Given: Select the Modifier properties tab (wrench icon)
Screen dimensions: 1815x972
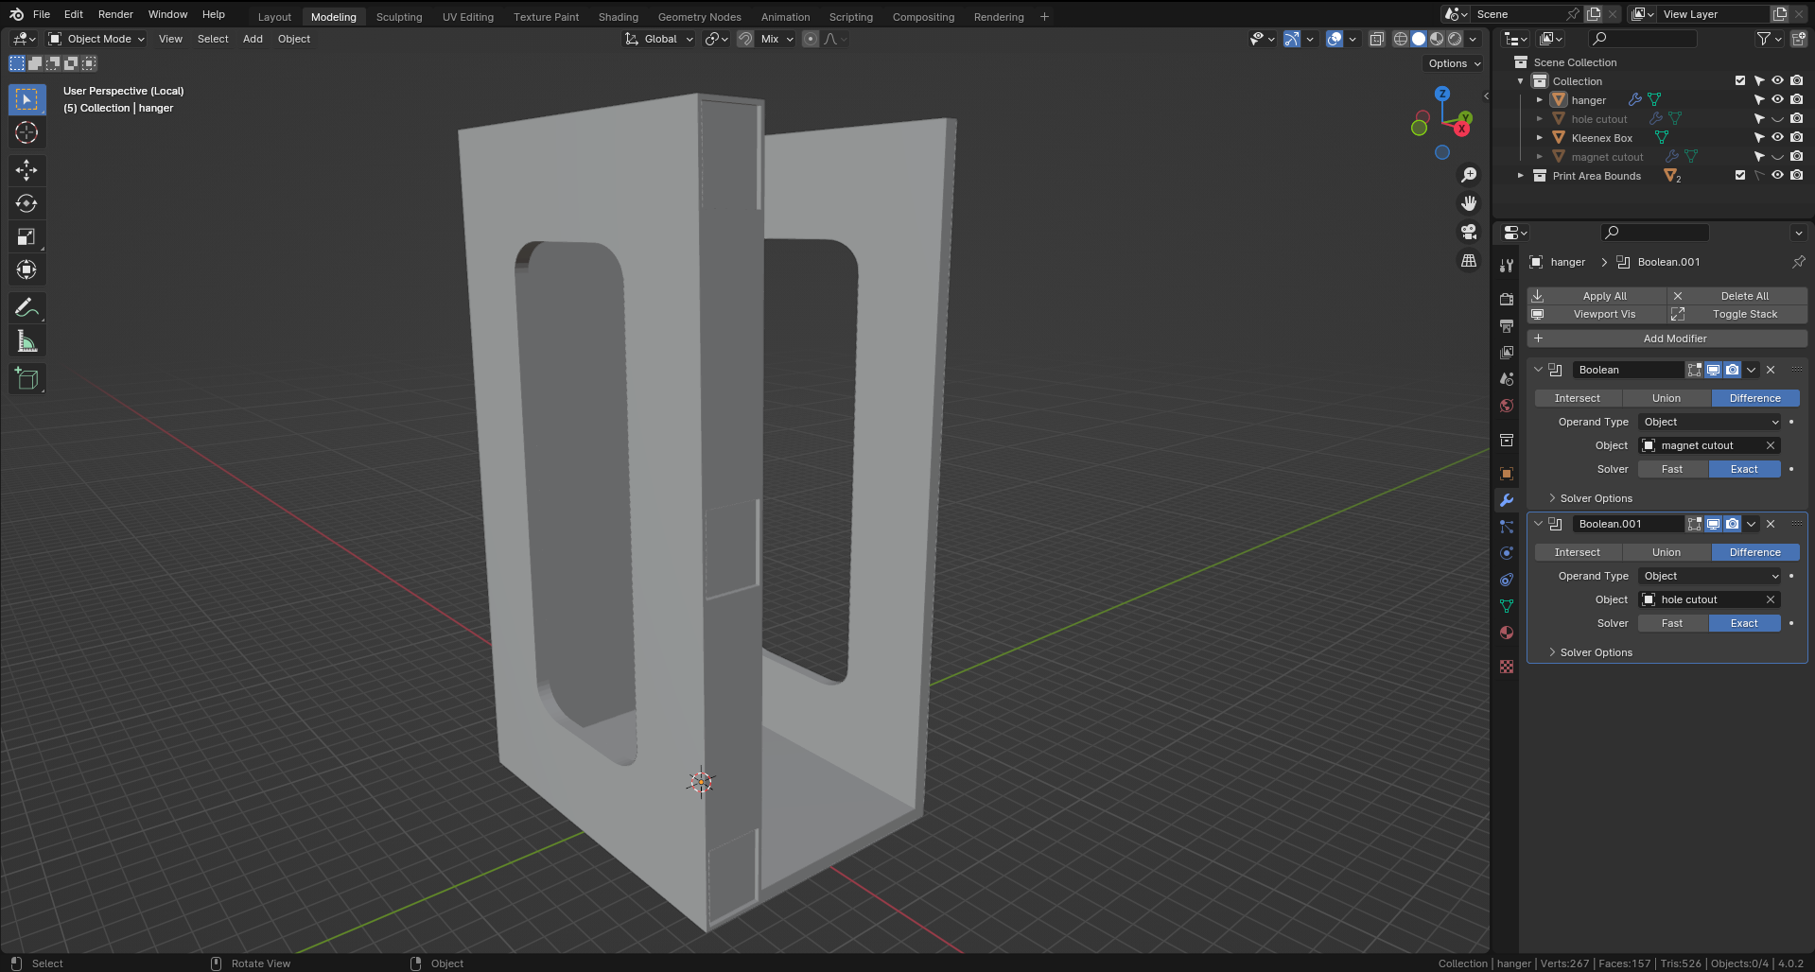Looking at the screenshot, I should coord(1506,499).
